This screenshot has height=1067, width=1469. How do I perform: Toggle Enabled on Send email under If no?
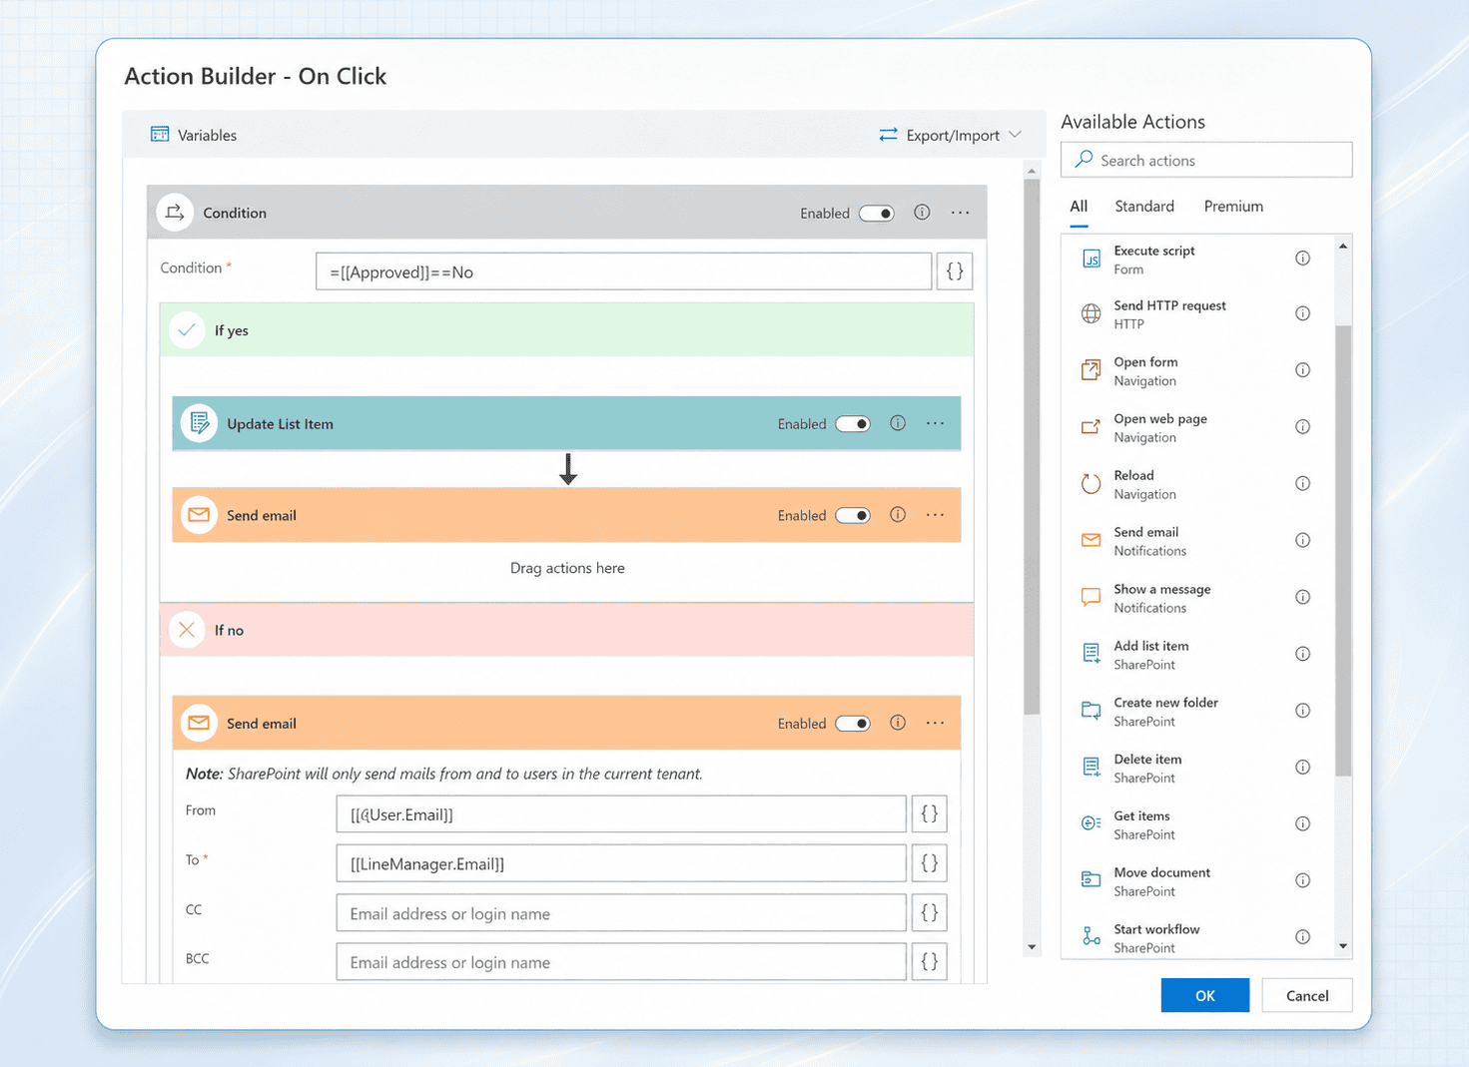(853, 724)
